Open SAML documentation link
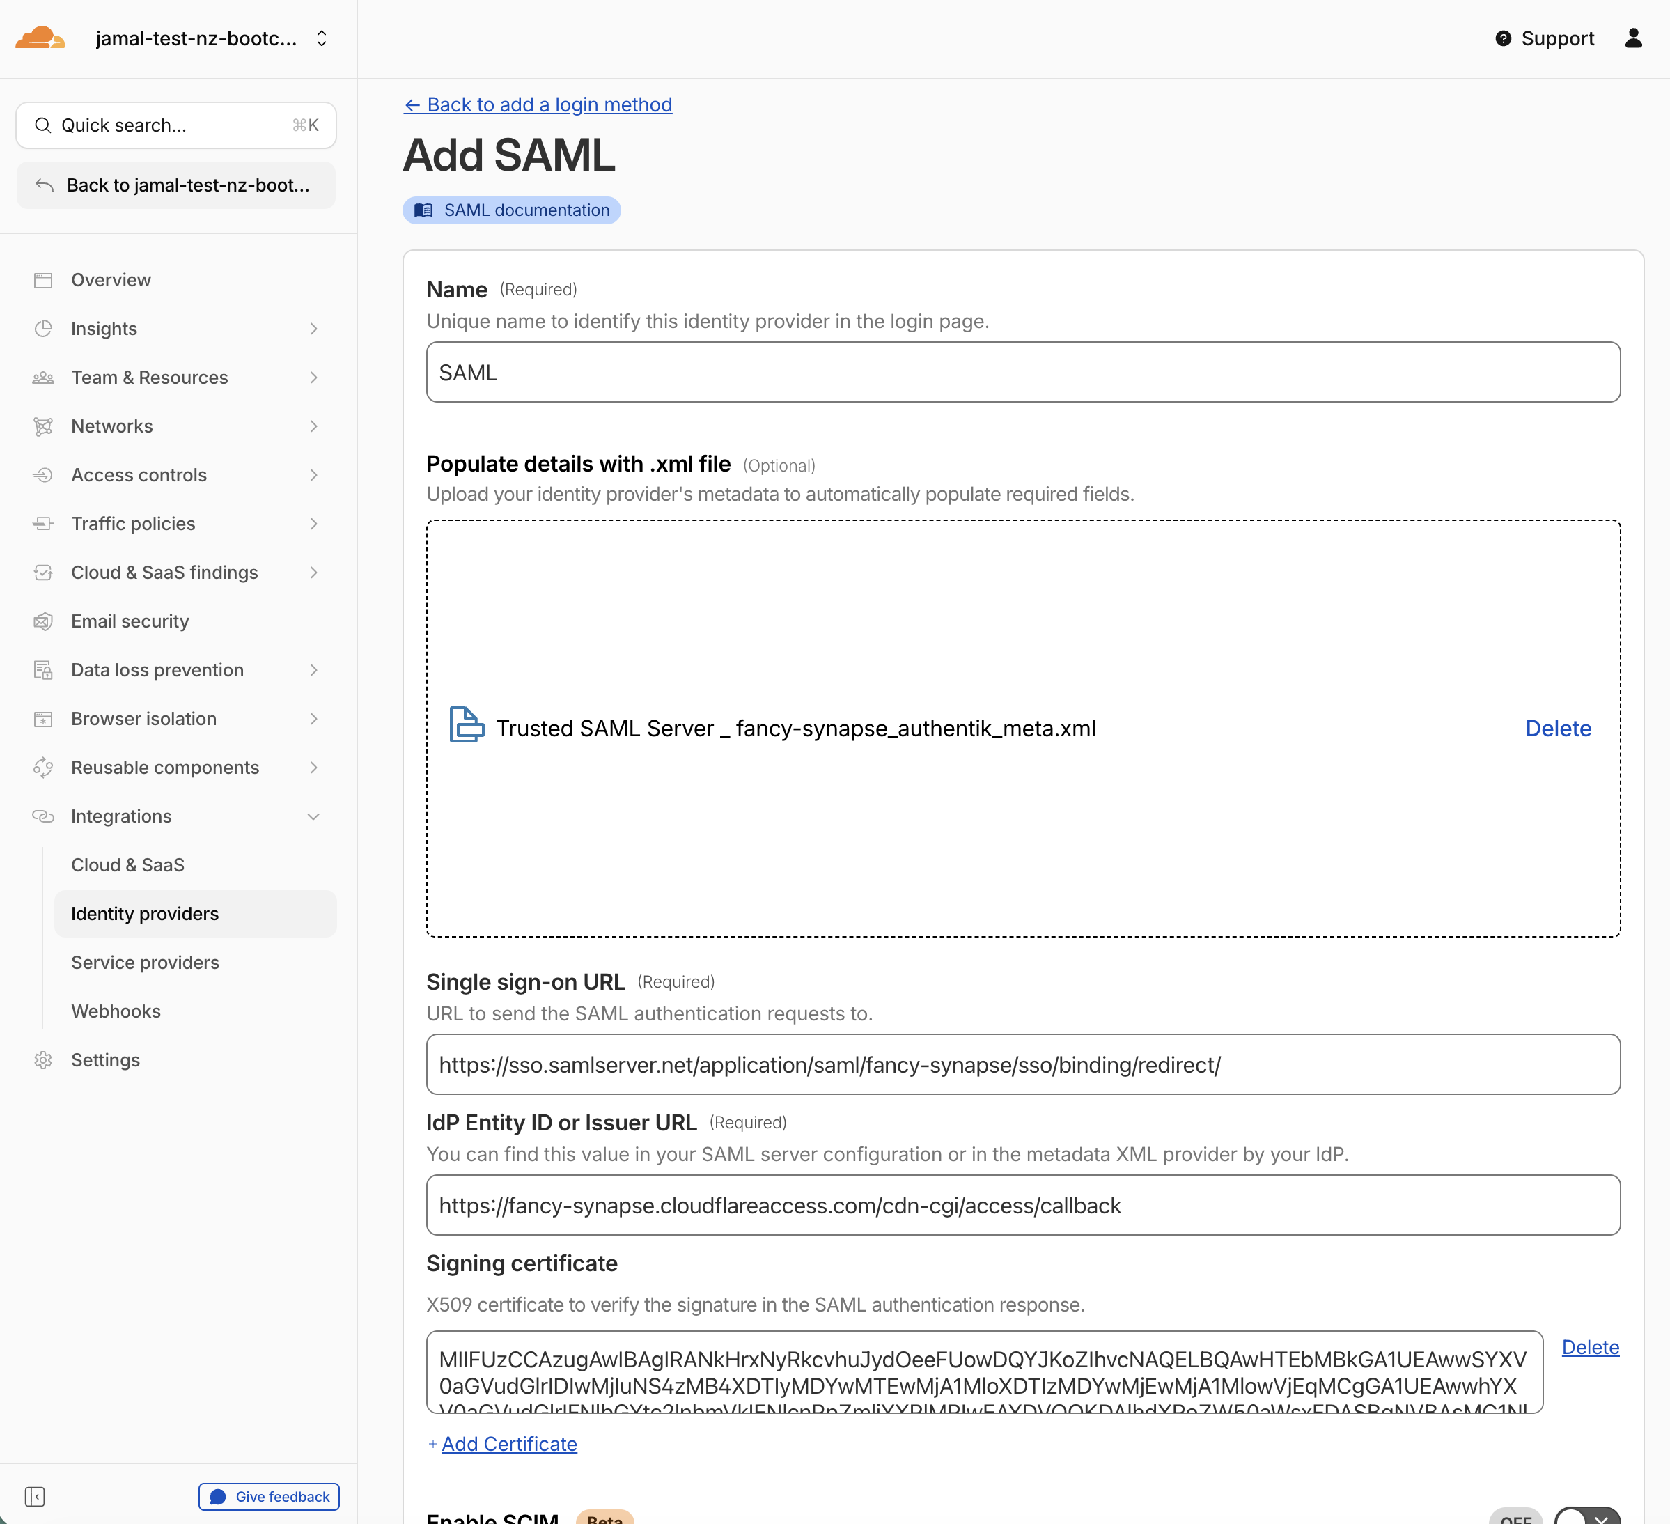The width and height of the screenshot is (1670, 1524). 512,210
